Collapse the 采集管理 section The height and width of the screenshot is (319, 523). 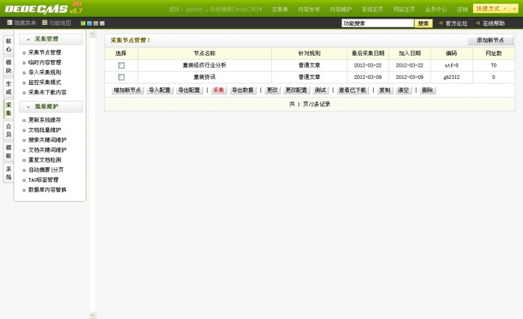pyautogui.click(x=51, y=39)
